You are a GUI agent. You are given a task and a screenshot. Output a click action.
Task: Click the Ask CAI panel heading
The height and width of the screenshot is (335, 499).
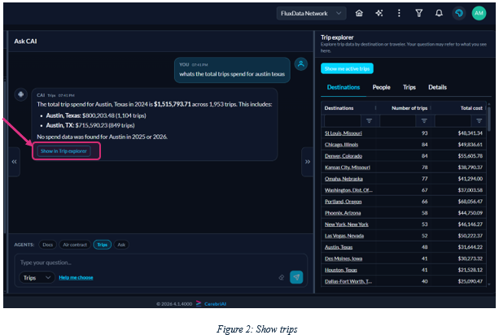coord(25,41)
